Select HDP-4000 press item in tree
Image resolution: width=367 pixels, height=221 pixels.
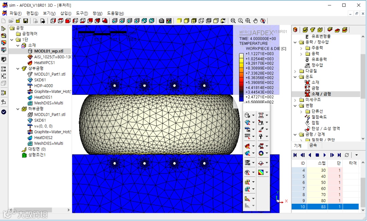tap(43, 86)
